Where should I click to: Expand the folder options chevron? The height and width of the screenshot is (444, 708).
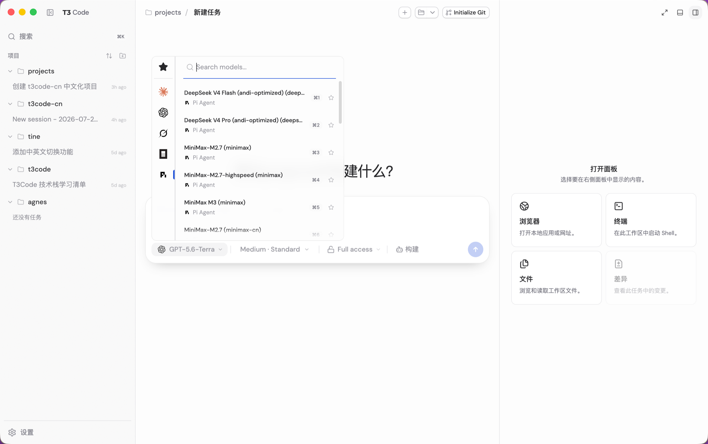point(432,12)
